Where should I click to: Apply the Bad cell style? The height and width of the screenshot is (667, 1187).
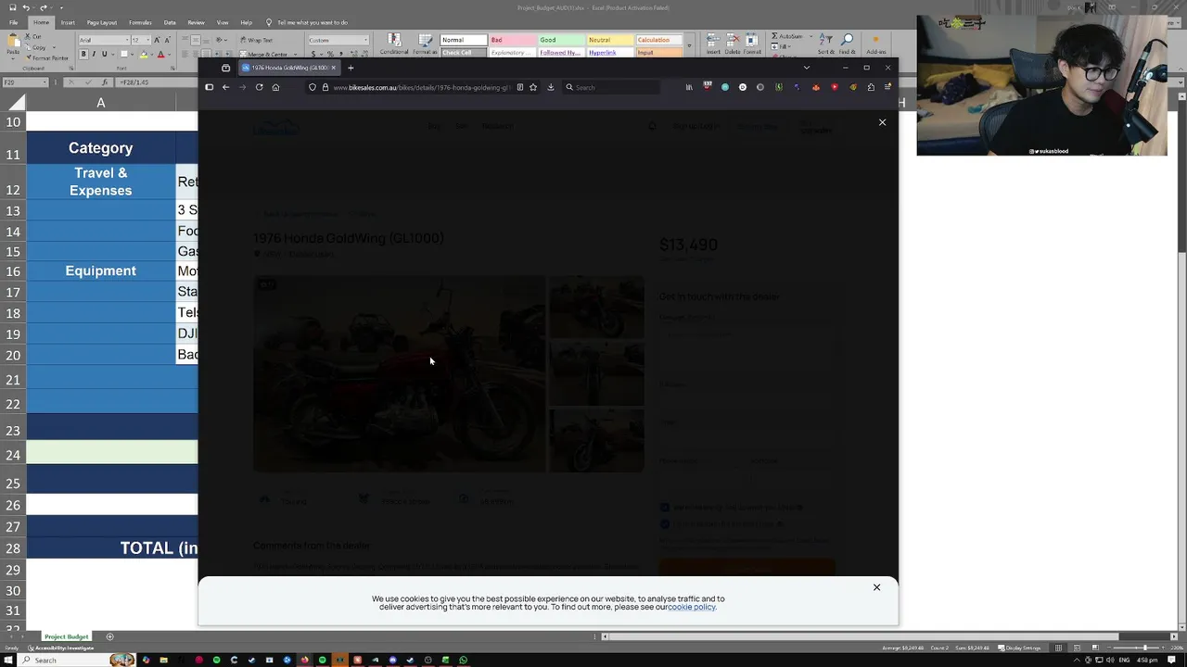pos(513,40)
